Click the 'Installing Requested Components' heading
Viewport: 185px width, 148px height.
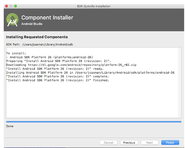(x=37, y=37)
